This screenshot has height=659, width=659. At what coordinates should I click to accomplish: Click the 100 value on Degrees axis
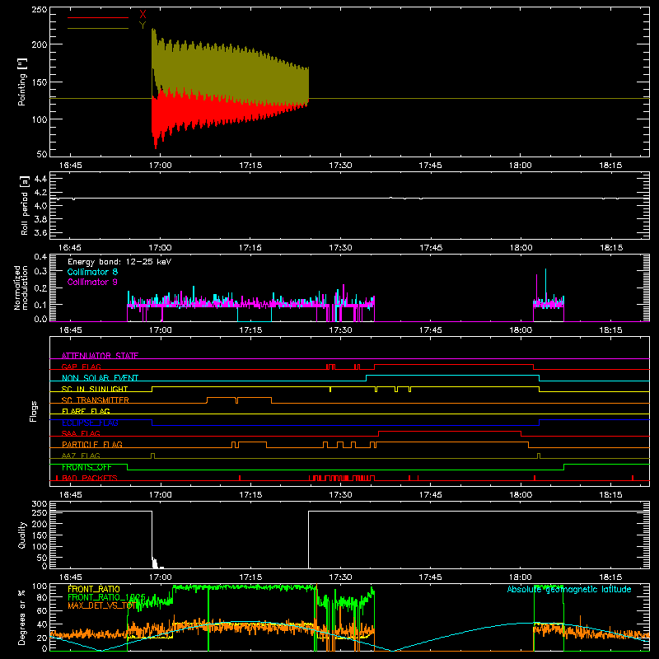pyautogui.click(x=40, y=587)
